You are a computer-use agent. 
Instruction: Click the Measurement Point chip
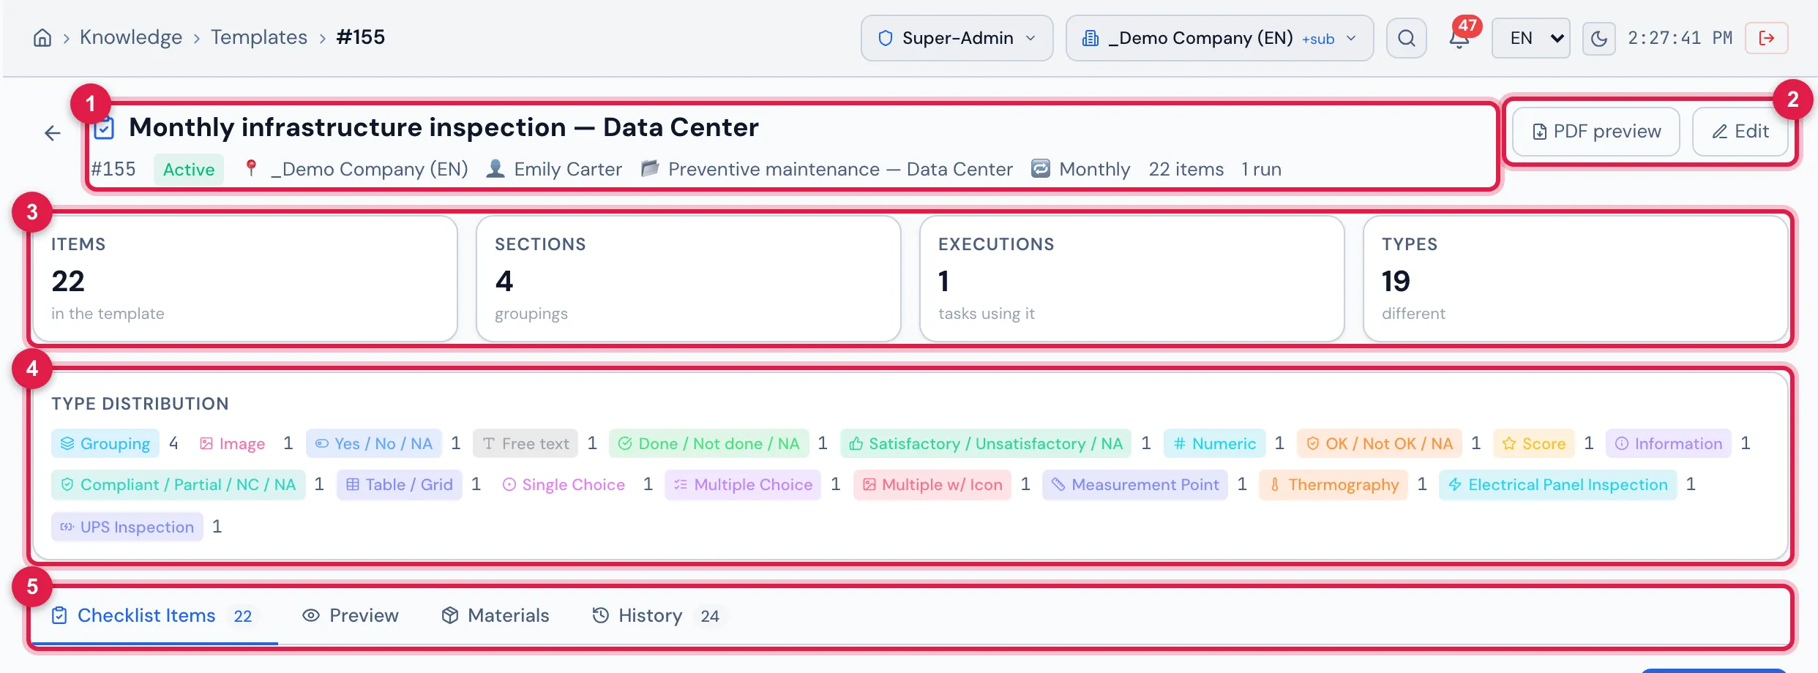[x=1135, y=484]
